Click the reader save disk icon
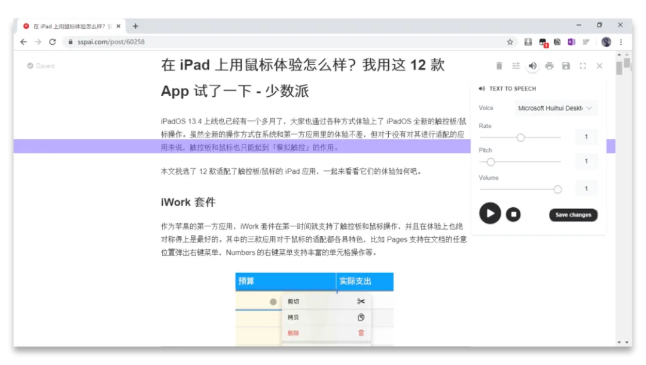This screenshot has height=365, width=646. (566, 66)
